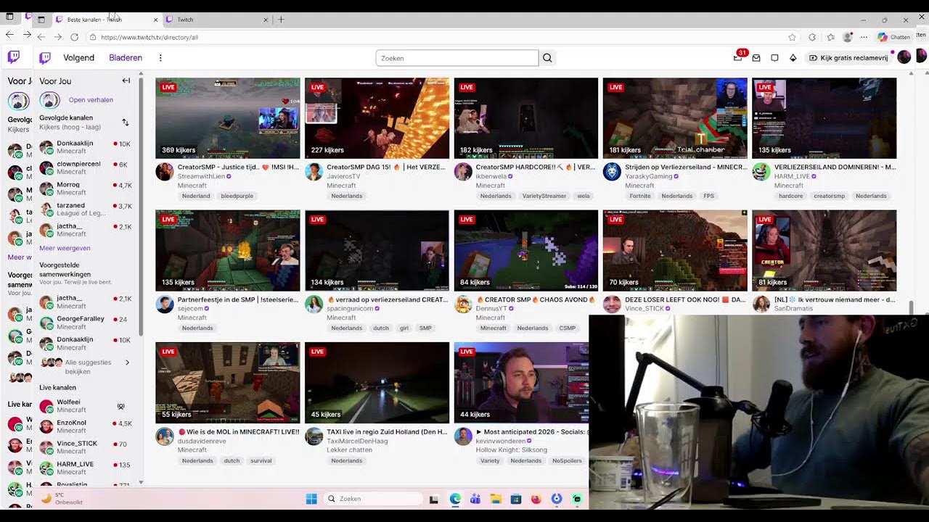The height and width of the screenshot is (522, 929).
Task: Click the 'hardcore' tag under HARM_LIVE
Action: [x=790, y=196]
